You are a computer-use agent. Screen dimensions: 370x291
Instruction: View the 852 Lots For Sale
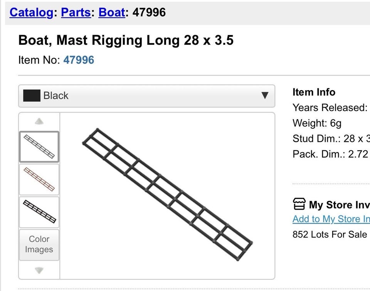(330, 234)
